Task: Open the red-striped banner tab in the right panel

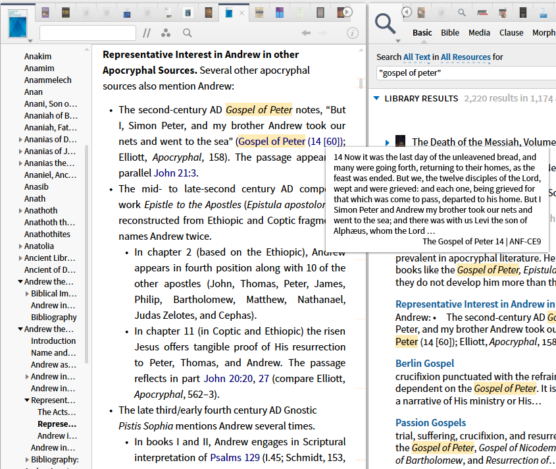Action: point(482,13)
